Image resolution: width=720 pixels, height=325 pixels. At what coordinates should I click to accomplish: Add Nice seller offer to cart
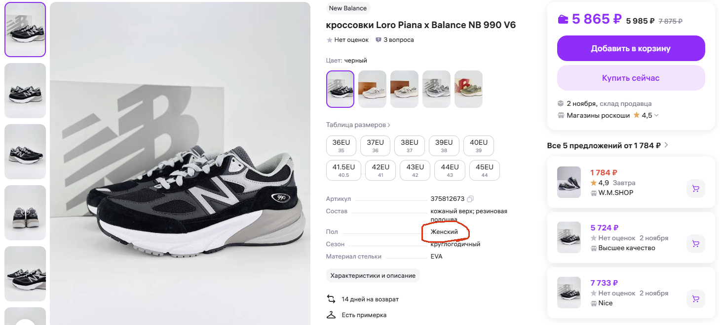(695, 299)
